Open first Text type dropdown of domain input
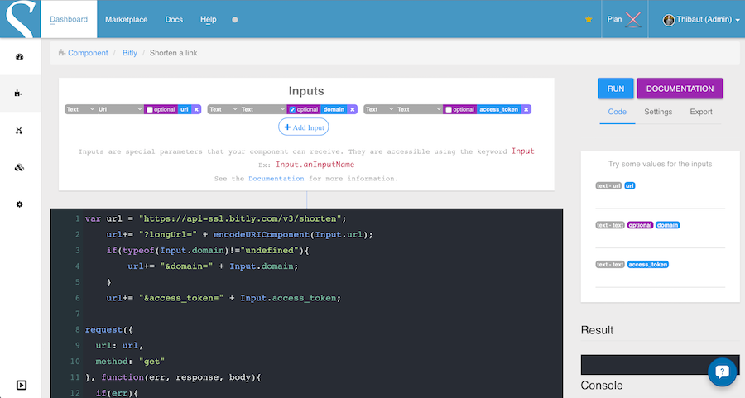 (223, 109)
